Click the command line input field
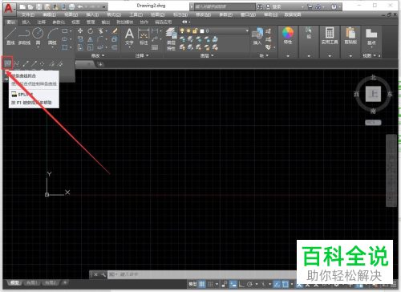The width and height of the screenshot is (401, 292). coord(203,274)
